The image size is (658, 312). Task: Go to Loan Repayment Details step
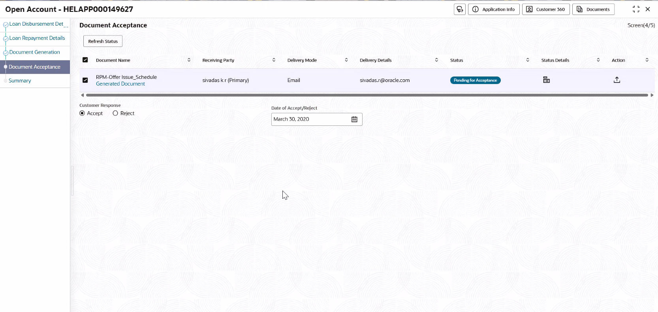coord(37,38)
